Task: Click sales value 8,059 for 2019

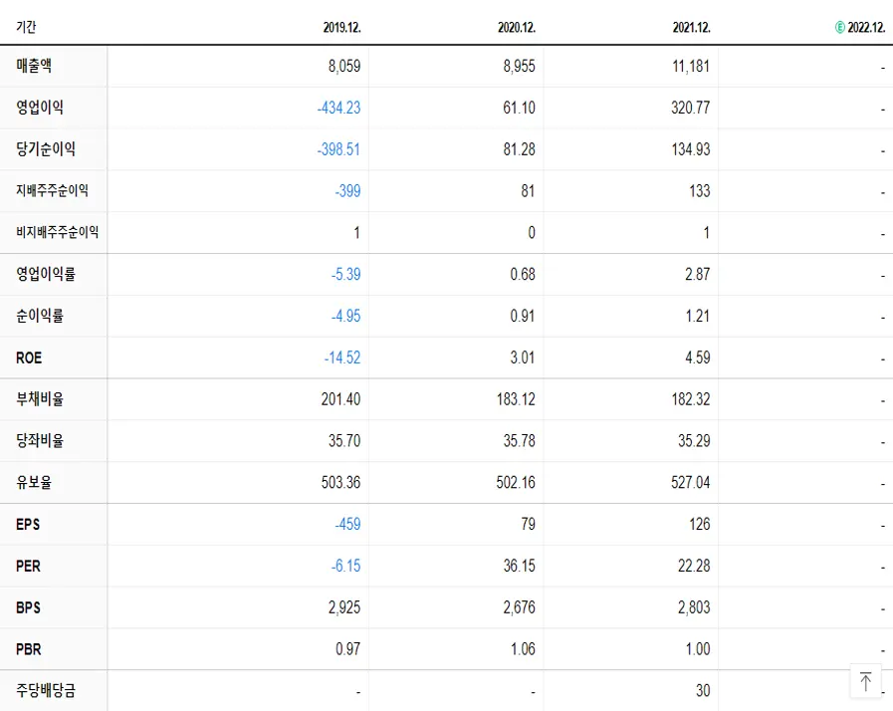Action: pyautogui.click(x=344, y=66)
